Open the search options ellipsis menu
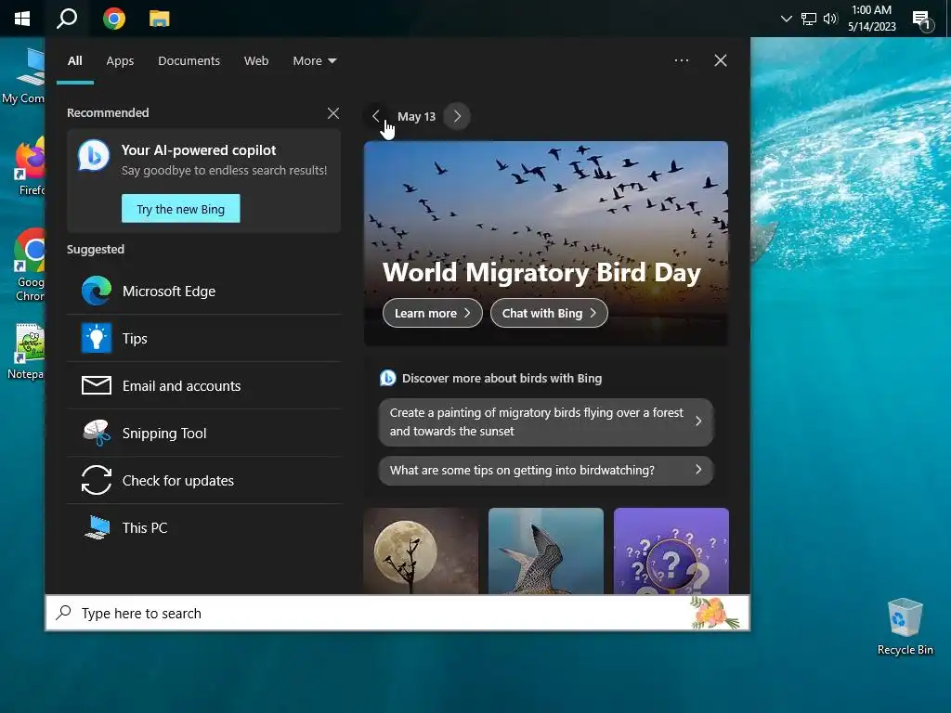 (x=681, y=60)
